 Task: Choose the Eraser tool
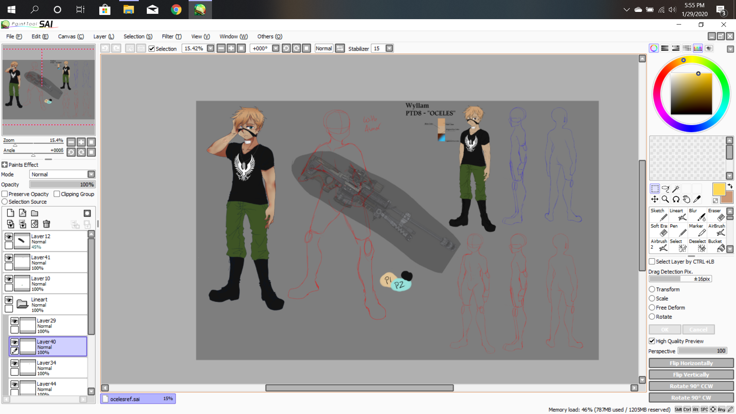pos(716,215)
